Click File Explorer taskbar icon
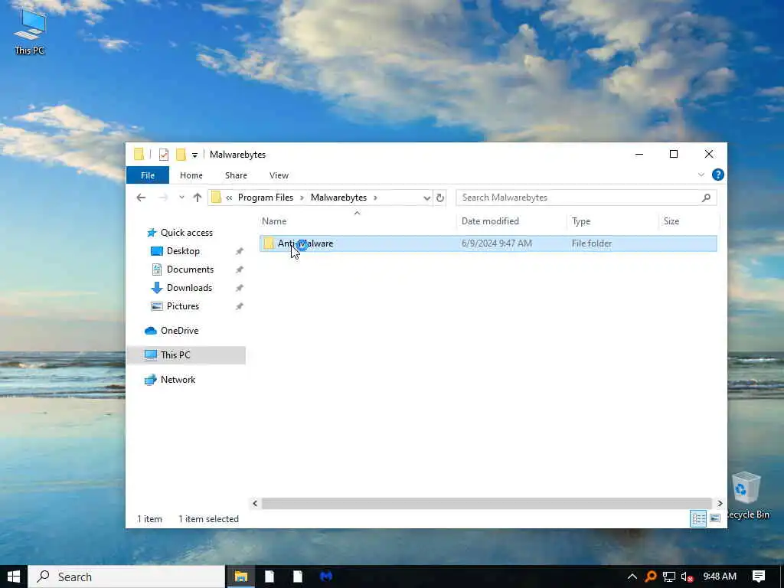The width and height of the screenshot is (784, 588). tap(241, 577)
